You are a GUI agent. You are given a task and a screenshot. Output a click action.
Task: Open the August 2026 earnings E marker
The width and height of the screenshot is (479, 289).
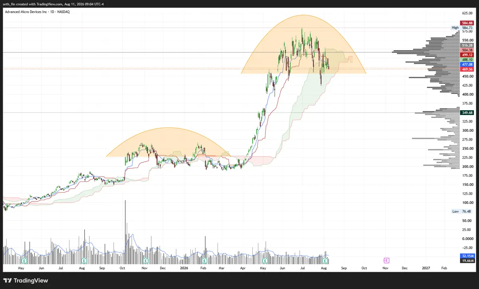[325, 261]
